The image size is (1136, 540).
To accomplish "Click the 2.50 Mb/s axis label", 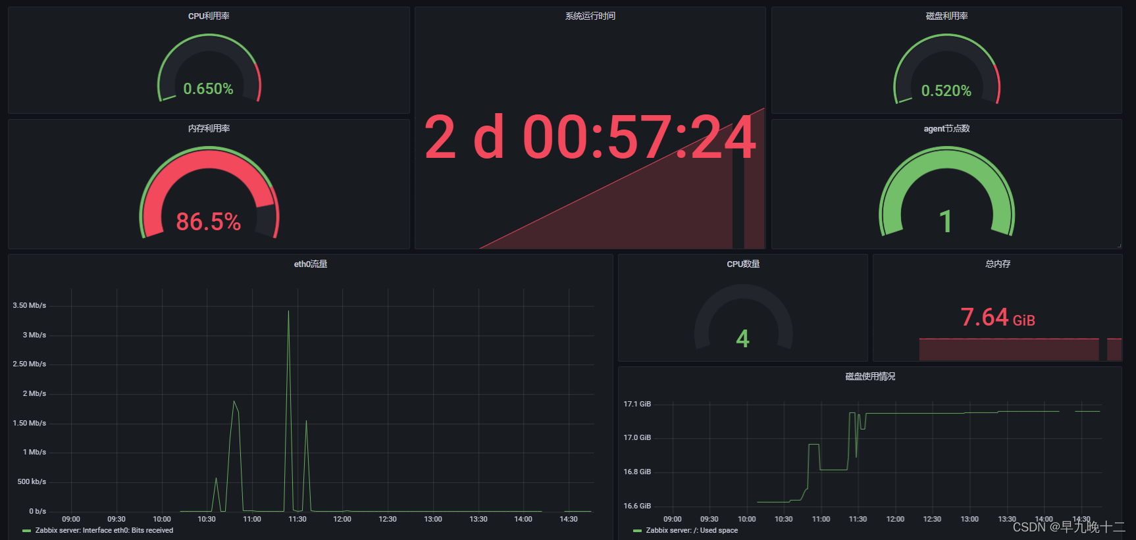I will tap(29, 364).
